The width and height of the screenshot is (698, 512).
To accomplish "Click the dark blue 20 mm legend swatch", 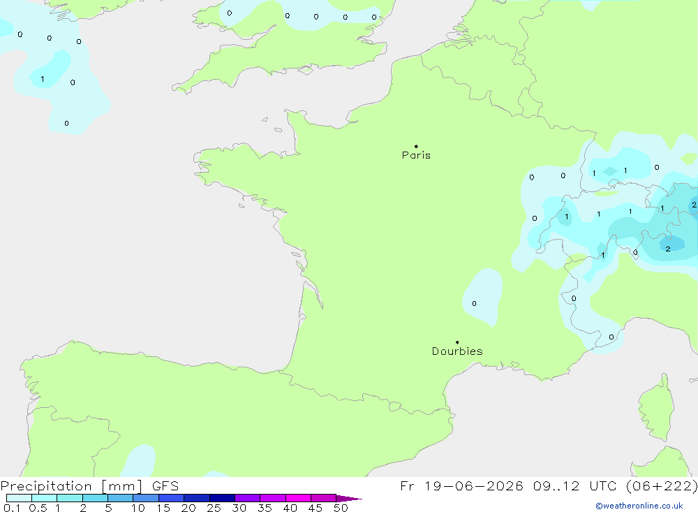I will pyautogui.click(x=197, y=498).
